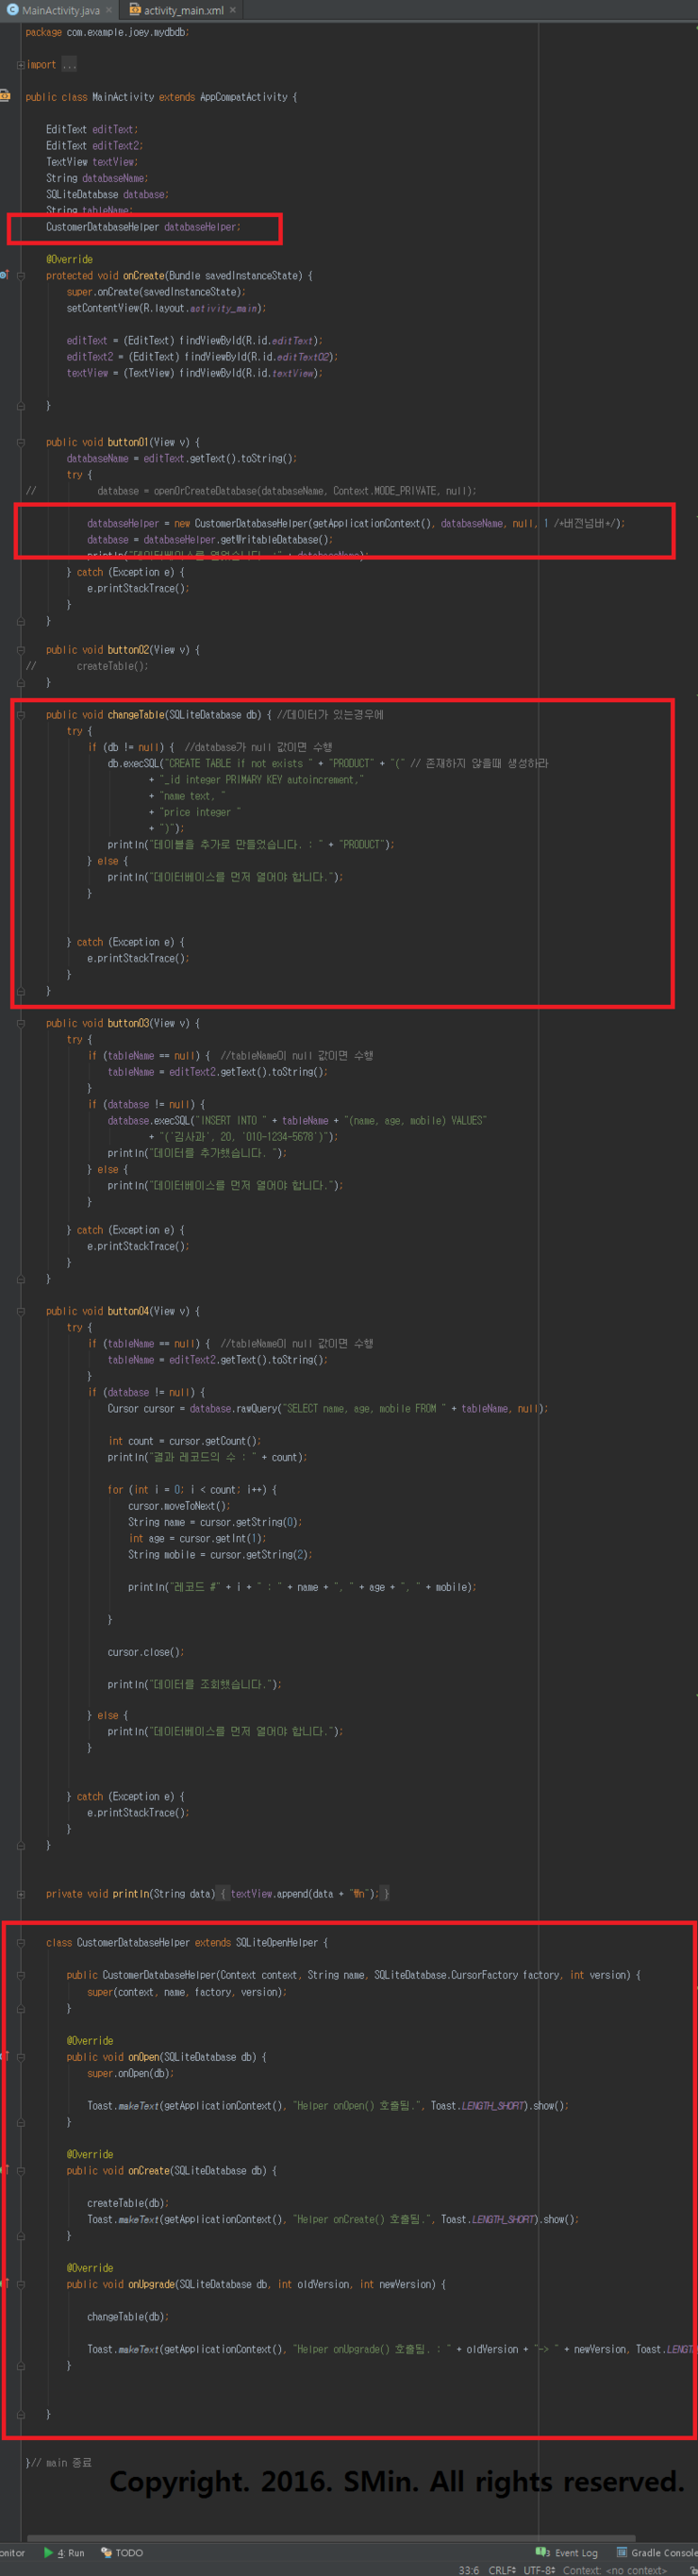698x2576 pixels.
Task: Collapse the changeTable method fold marker
Action: (x=20, y=714)
